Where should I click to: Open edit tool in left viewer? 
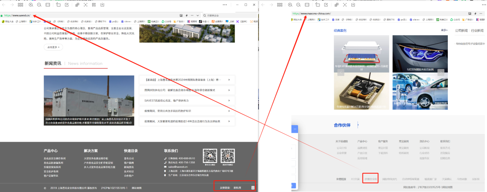click(x=67, y=5)
